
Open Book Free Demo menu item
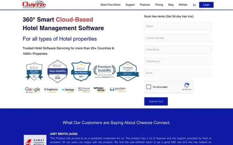[111, 5]
